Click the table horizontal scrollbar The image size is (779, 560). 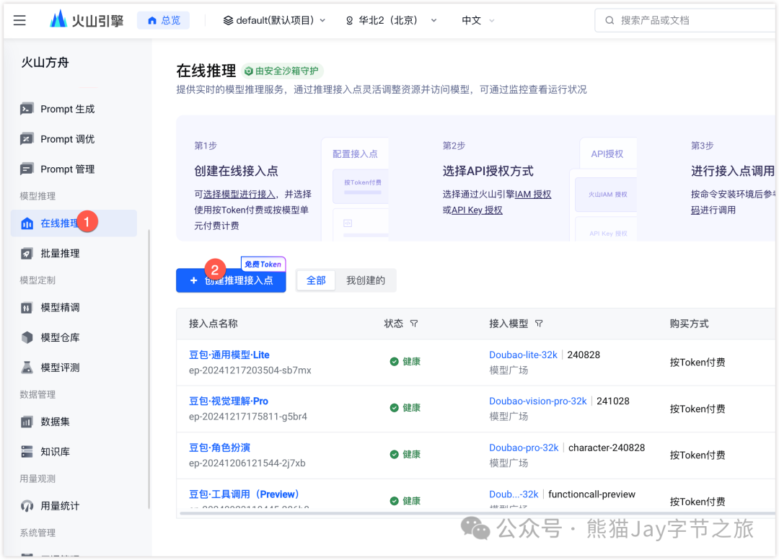pyautogui.click(x=477, y=514)
